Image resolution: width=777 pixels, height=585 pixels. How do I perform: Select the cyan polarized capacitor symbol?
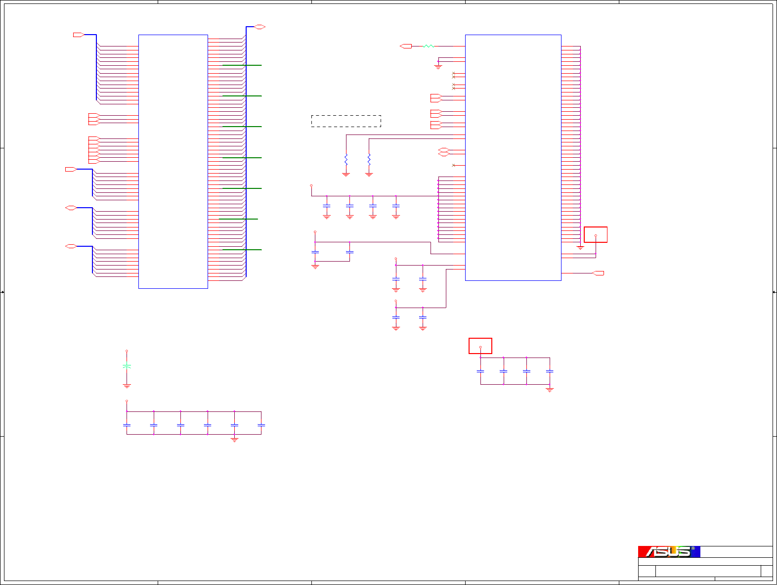click(x=127, y=366)
